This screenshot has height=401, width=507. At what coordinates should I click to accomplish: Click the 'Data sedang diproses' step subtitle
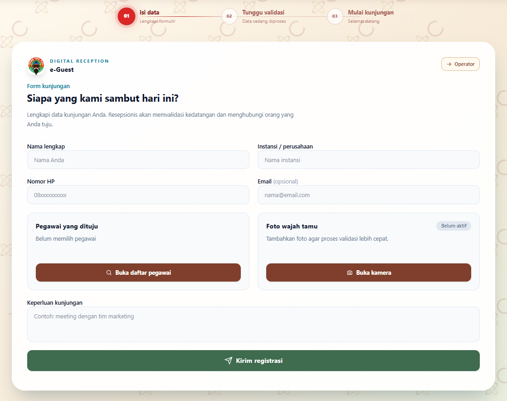pyautogui.click(x=264, y=21)
